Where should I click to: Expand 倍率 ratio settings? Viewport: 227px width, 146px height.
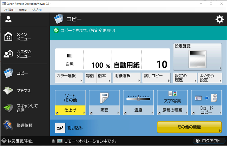[x=104, y=77]
